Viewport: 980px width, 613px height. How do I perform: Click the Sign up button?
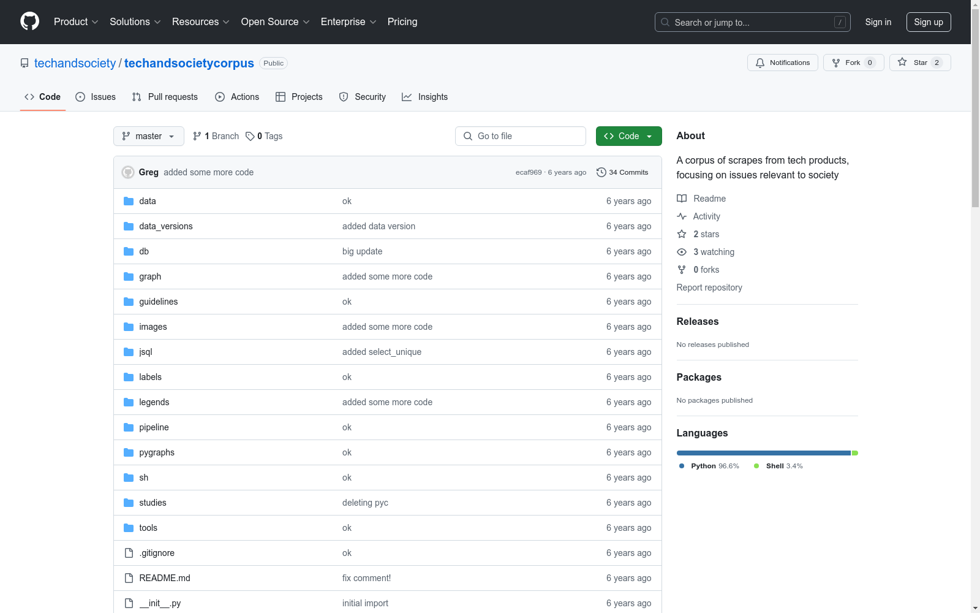click(929, 22)
